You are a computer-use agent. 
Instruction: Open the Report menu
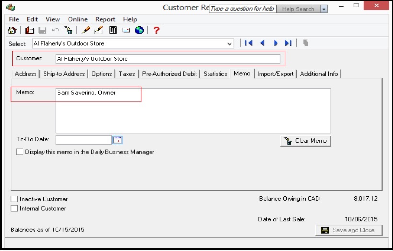click(105, 19)
